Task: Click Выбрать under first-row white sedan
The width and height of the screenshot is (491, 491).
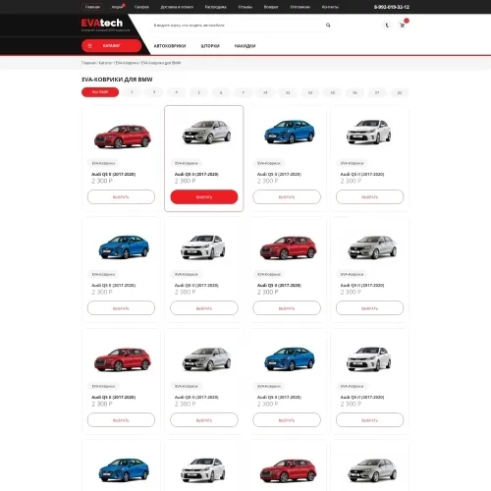Action: coord(370,197)
